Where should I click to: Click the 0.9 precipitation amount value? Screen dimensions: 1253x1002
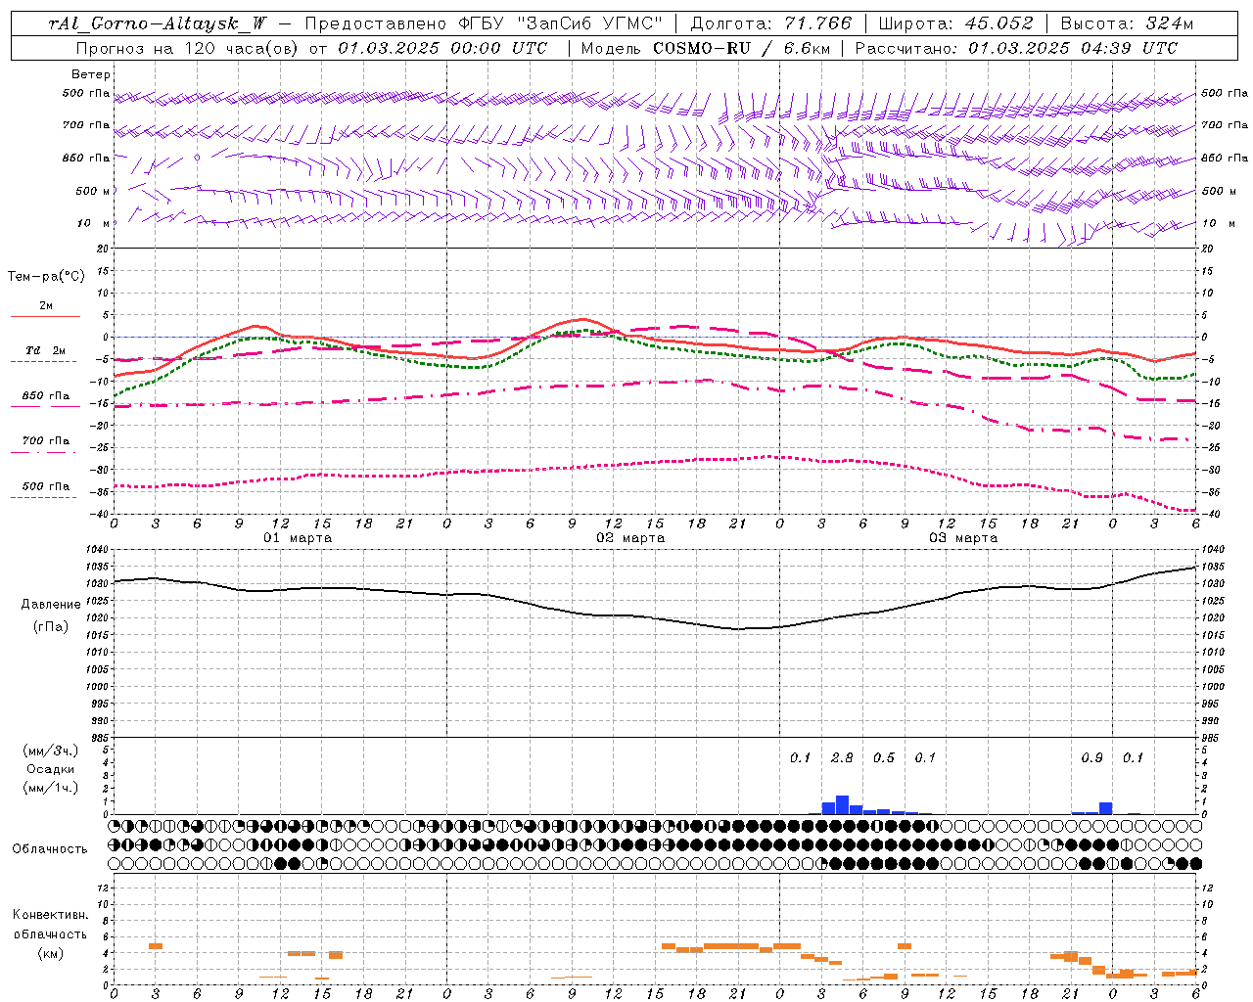coord(1091,758)
